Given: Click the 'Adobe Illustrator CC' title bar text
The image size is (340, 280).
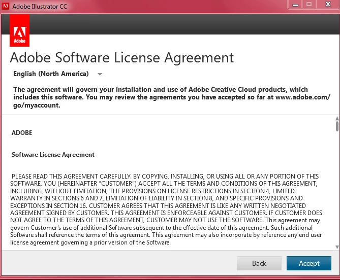Looking at the screenshot, I should point(40,7).
